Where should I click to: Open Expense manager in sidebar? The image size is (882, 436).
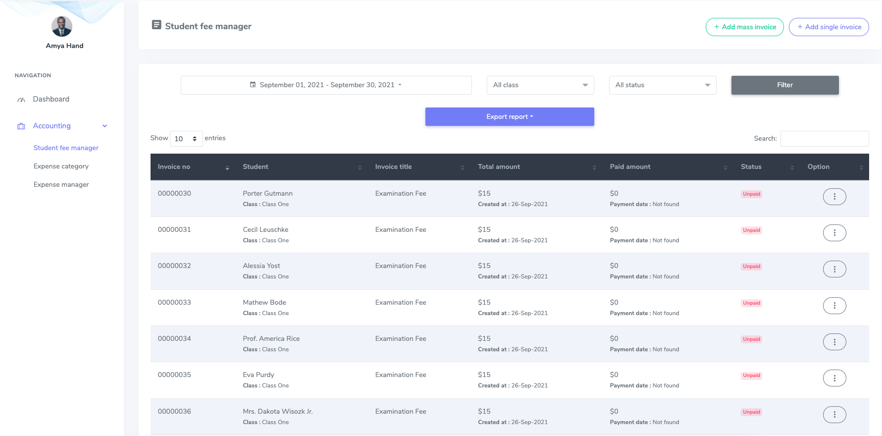point(61,185)
